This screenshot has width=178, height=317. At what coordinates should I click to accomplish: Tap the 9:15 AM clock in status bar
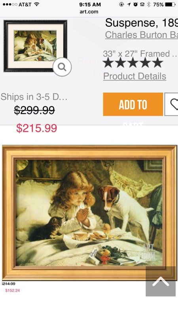pyautogui.click(x=90, y=4)
